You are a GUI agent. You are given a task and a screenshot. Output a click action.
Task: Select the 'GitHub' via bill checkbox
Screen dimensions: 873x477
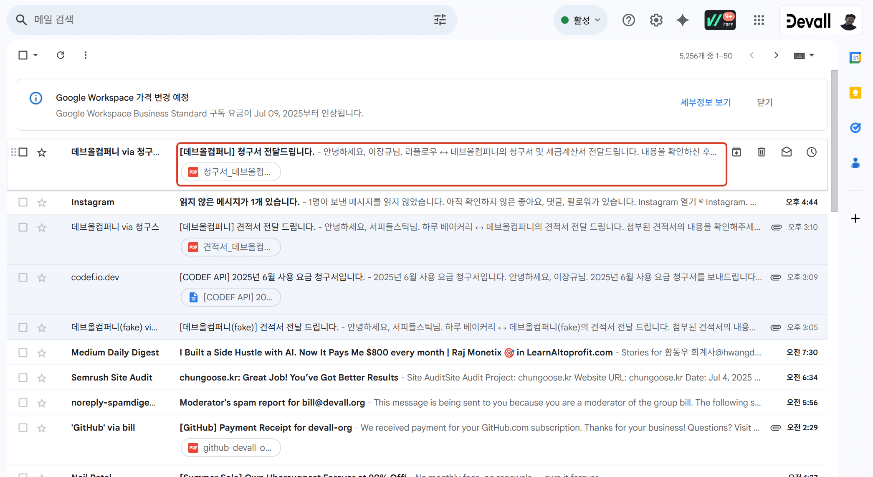23,428
